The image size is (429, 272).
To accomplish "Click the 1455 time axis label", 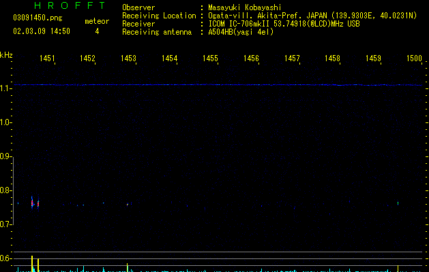I will (210, 58).
